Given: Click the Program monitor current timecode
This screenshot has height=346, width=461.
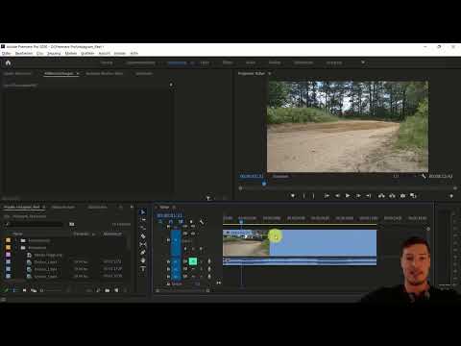Looking at the screenshot, I should coord(252,176).
